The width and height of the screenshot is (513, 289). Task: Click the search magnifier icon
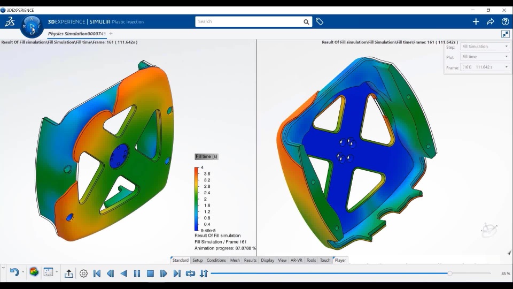tap(306, 21)
